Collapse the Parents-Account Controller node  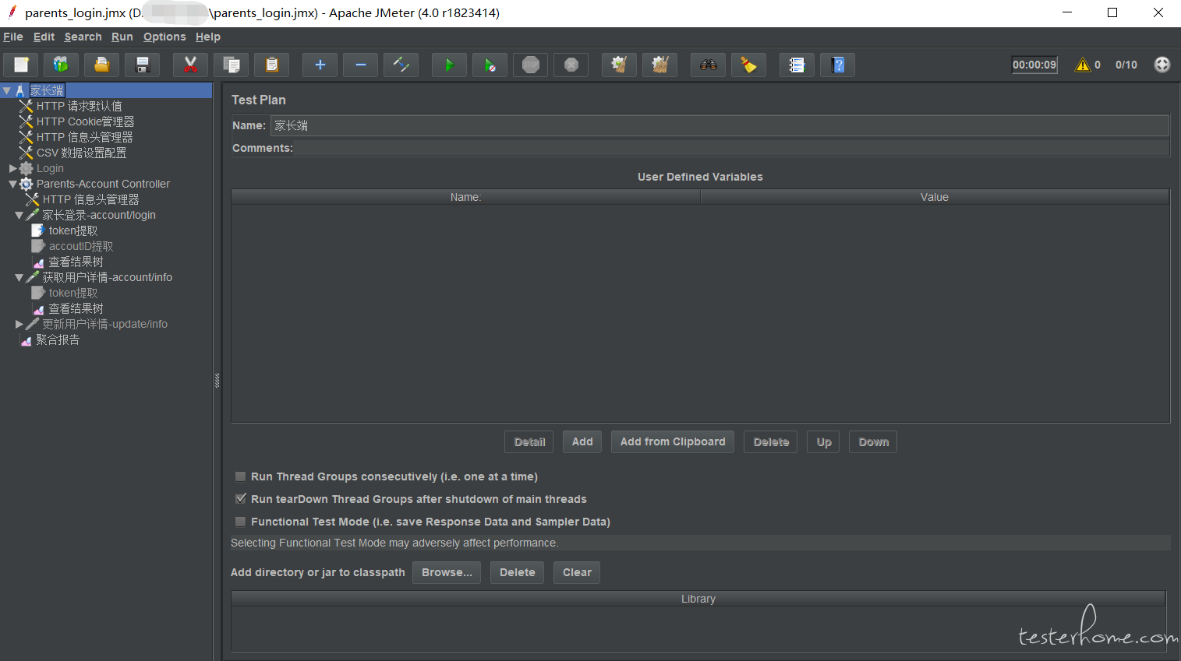pos(12,185)
